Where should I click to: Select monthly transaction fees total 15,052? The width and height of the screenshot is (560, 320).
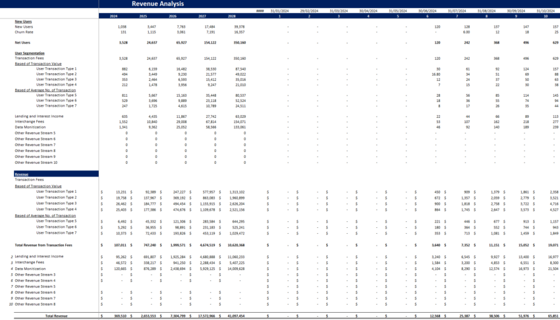[x=524, y=245]
